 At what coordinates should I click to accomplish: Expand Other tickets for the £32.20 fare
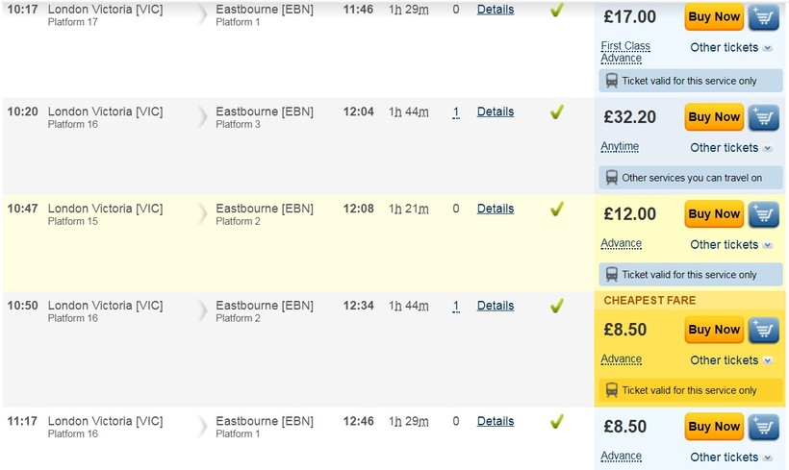pyautogui.click(x=730, y=148)
